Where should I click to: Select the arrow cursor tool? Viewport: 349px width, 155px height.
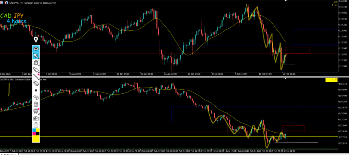click(36, 56)
